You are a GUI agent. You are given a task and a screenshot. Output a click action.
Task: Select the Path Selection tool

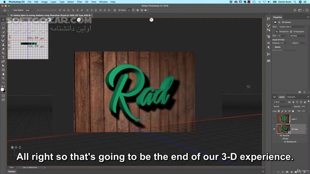[3, 66]
